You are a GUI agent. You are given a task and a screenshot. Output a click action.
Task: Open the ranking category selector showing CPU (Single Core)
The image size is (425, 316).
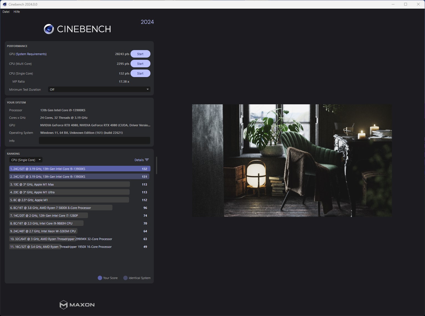tap(26, 160)
